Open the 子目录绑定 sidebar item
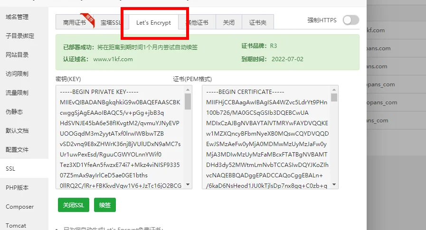Image resolution: width=426 pixels, height=230 pixels. coord(20,36)
